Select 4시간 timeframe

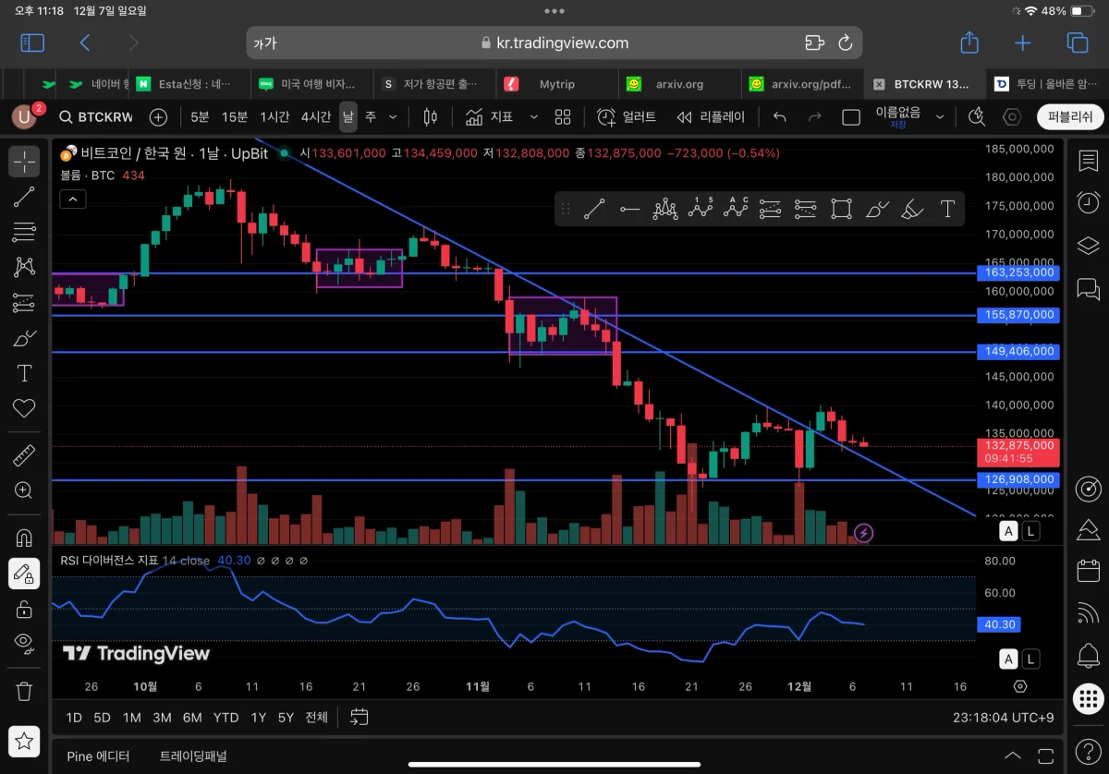coord(316,116)
